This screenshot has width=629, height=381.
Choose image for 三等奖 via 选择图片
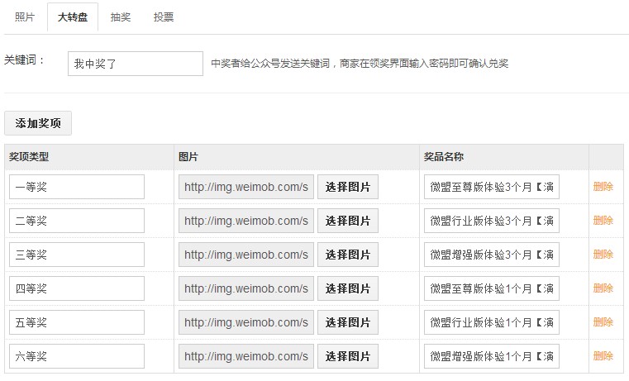[348, 255]
